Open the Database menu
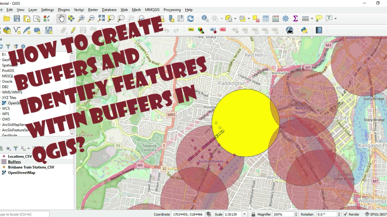387x217 pixels. 109,10
